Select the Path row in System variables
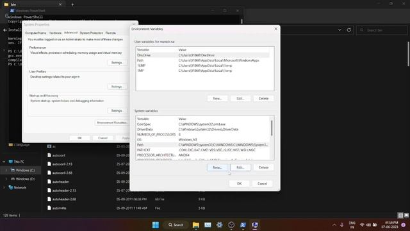 203,145
